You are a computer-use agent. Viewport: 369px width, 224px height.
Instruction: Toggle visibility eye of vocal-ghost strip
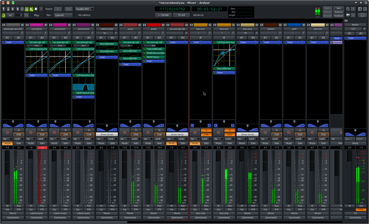click(x=46, y=25)
